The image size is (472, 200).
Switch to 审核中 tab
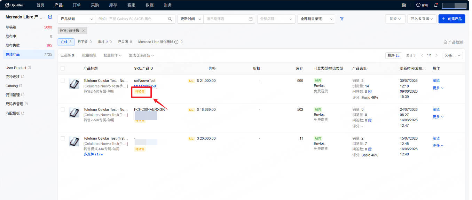105,42
